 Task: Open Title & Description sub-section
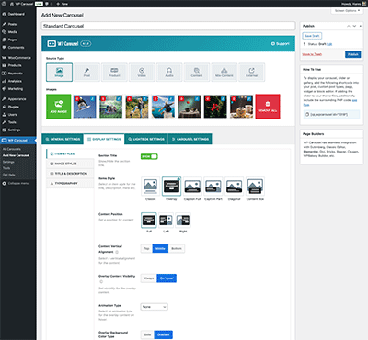tap(70, 174)
